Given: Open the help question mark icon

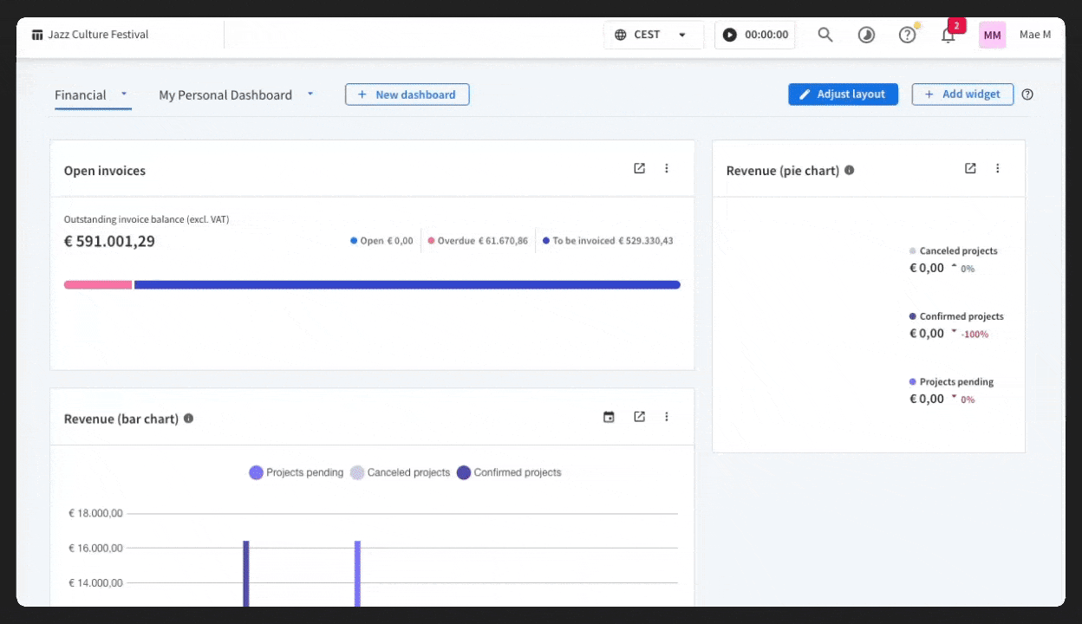Looking at the screenshot, I should [907, 35].
